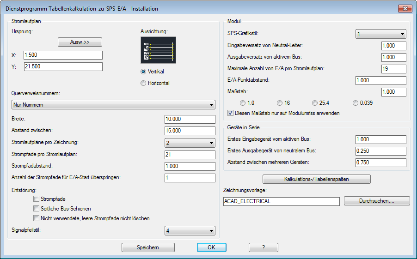Screen dimensions: 417x259
Task: Click E/A-Start überspringen field
Action: pyautogui.click(x=190, y=178)
